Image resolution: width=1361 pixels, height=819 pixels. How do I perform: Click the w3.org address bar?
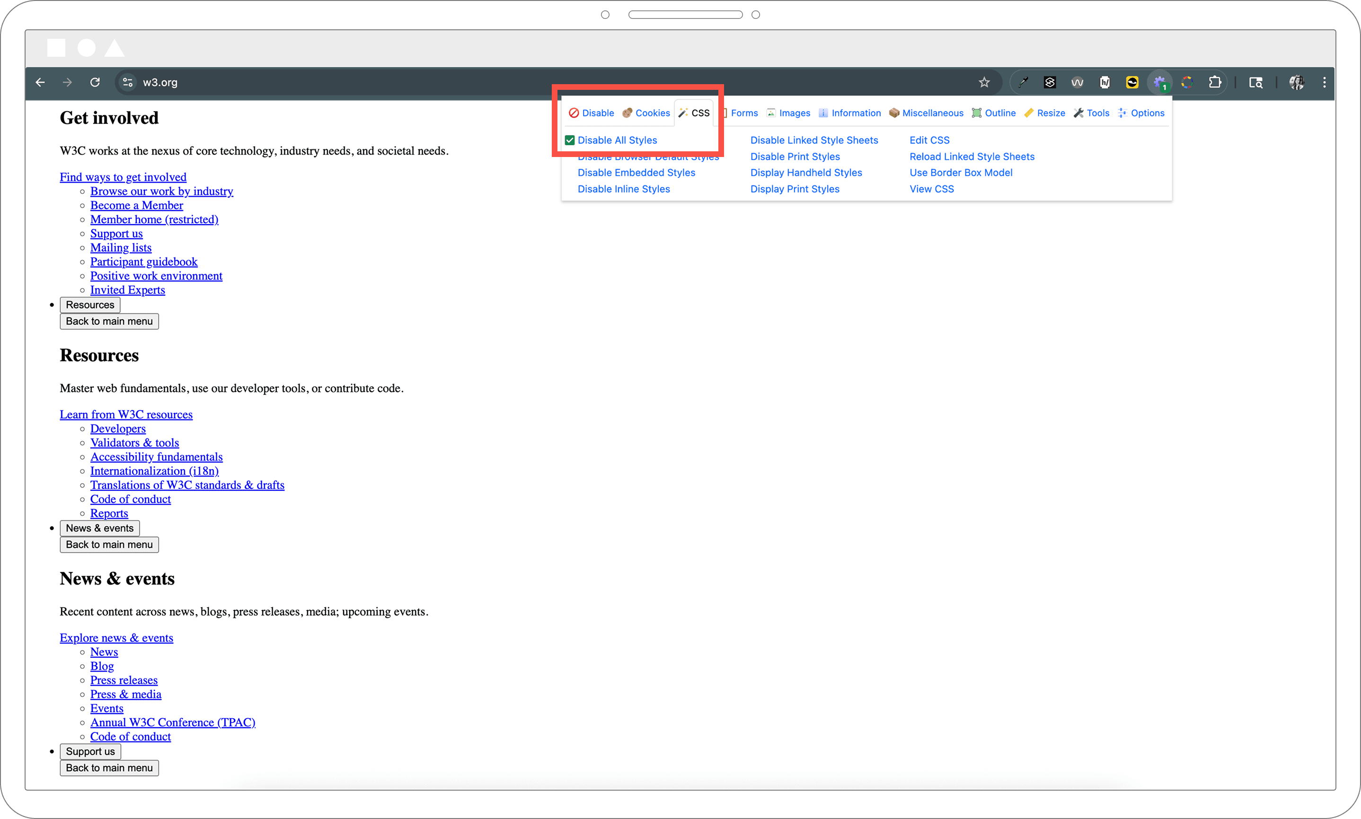pos(557,82)
